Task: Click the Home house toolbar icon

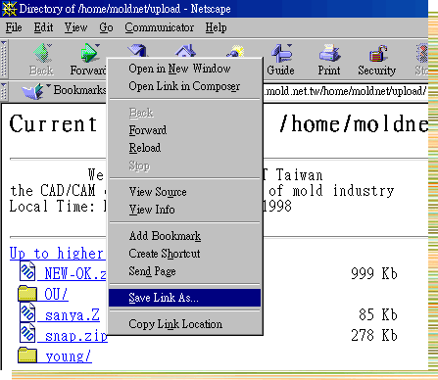Action: (185, 51)
